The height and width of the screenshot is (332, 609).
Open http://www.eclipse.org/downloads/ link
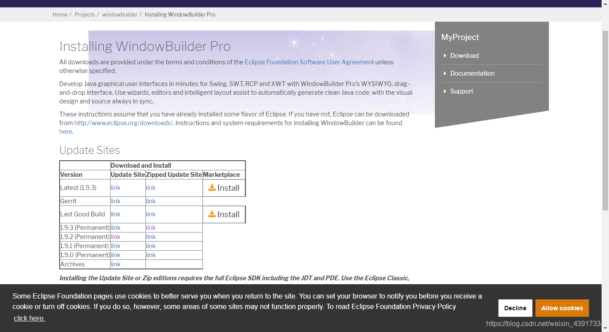click(x=124, y=123)
